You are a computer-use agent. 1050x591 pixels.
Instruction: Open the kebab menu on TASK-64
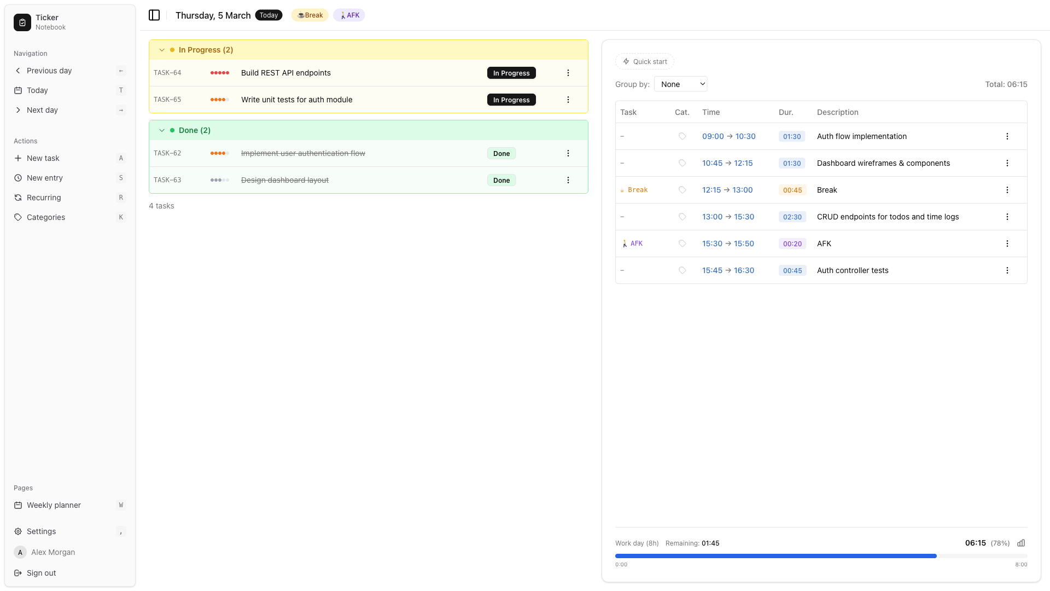point(568,72)
